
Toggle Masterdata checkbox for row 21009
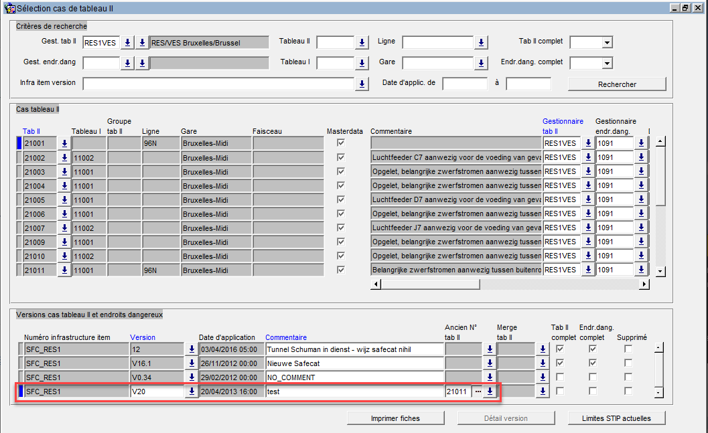[341, 242]
